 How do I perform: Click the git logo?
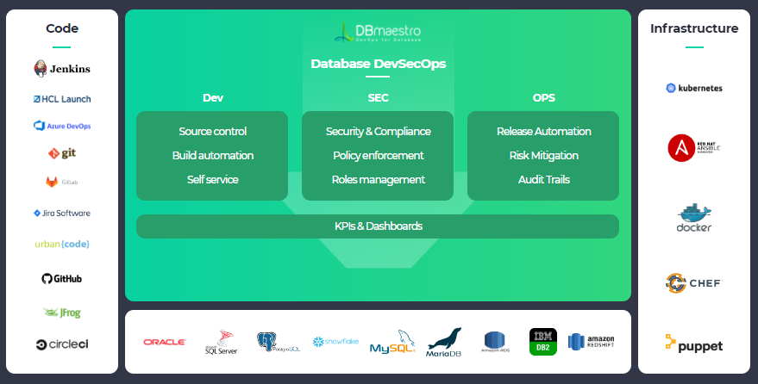62,153
